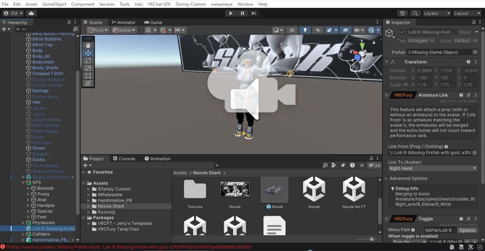Open the Pivot handle position dropdown
This screenshot has width=485, height=251.
click(x=98, y=30)
